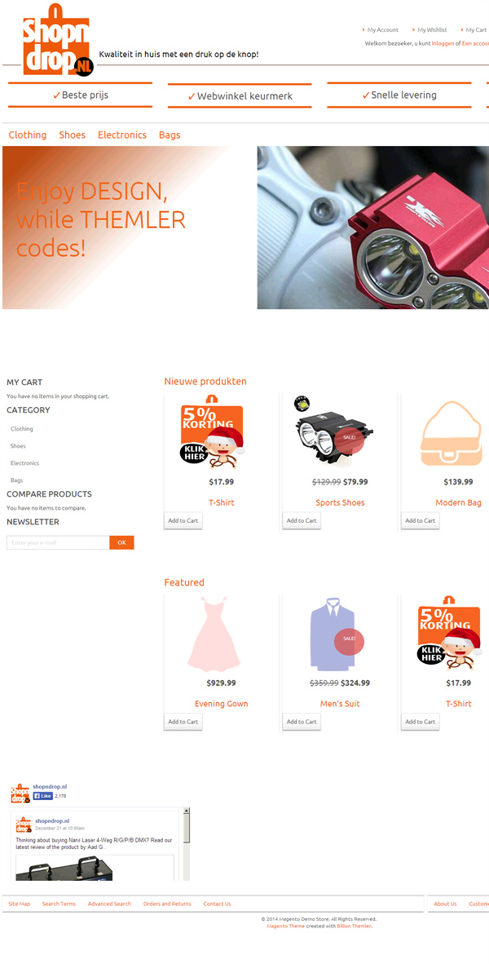The width and height of the screenshot is (489, 964).
Task: Open My Account link
Action: coord(383,29)
